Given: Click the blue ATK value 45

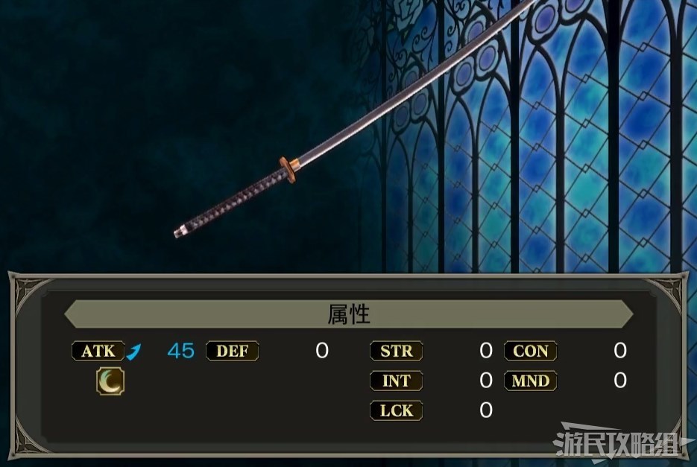Looking at the screenshot, I should pyautogui.click(x=181, y=351).
